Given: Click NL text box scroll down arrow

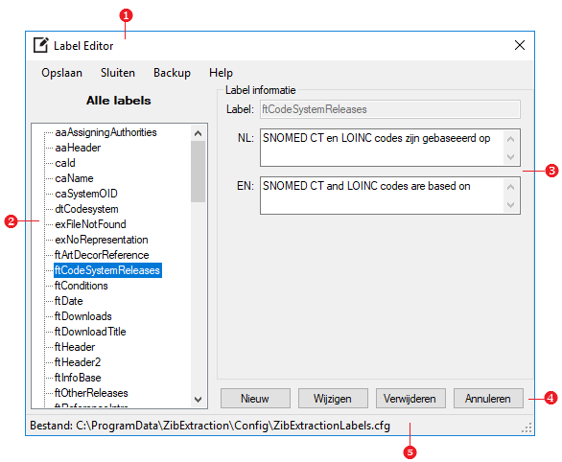Looking at the screenshot, I should tap(511, 157).
